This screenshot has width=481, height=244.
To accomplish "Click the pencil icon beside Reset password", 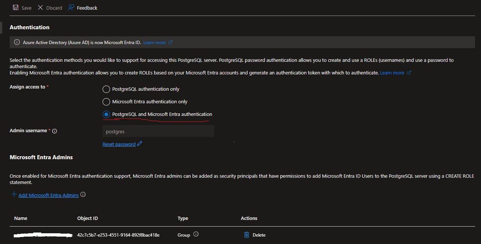I will (x=140, y=144).
